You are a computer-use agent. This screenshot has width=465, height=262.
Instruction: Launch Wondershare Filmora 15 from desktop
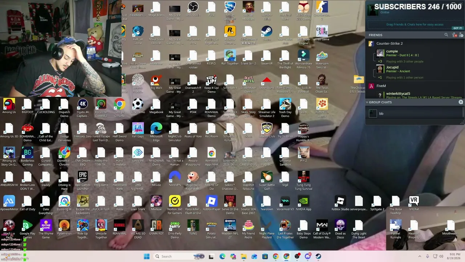[x=303, y=60]
